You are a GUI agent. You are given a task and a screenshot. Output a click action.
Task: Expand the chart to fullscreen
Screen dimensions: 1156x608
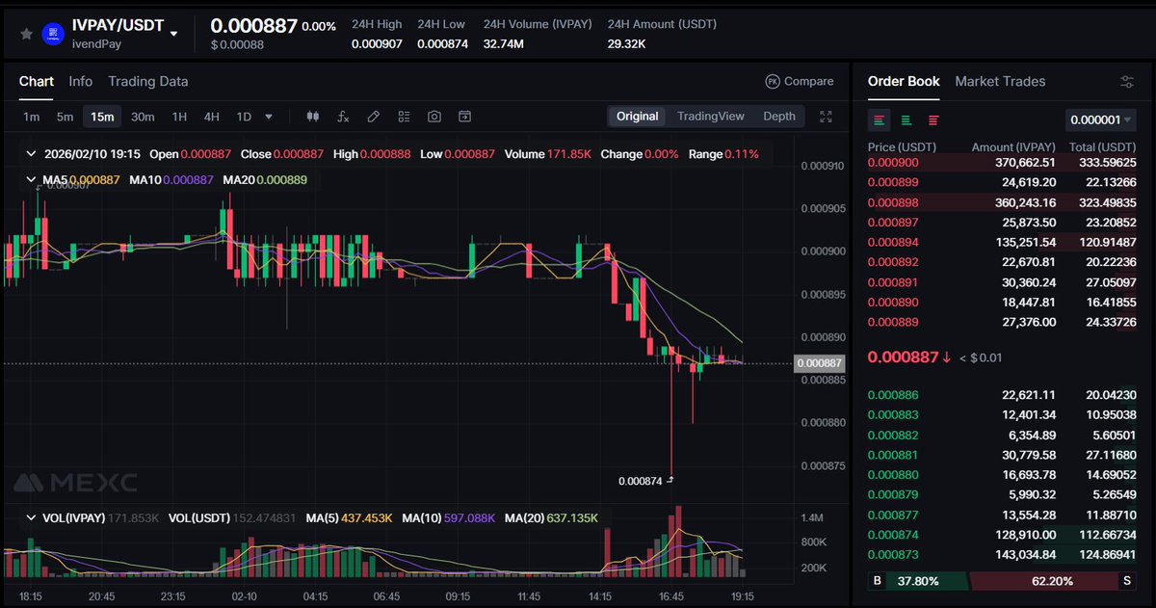[x=826, y=117]
